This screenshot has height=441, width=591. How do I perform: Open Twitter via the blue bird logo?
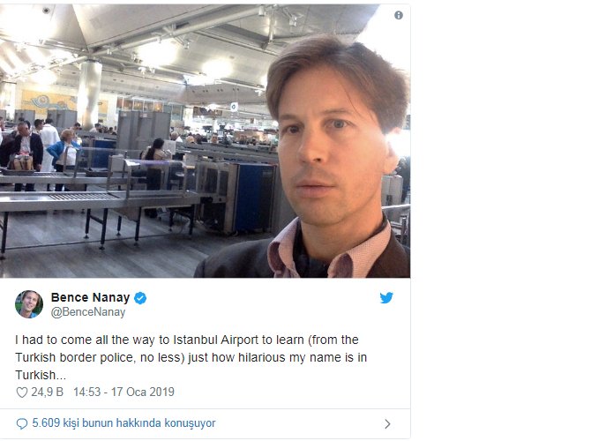[x=386, y=298]
